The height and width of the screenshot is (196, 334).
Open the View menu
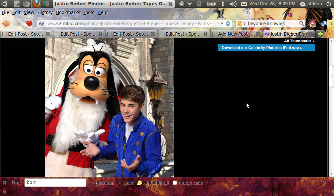[x=29, y=13]
